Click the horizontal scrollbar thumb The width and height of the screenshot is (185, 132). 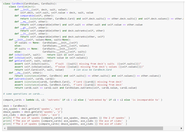click(x=85, y=128)
